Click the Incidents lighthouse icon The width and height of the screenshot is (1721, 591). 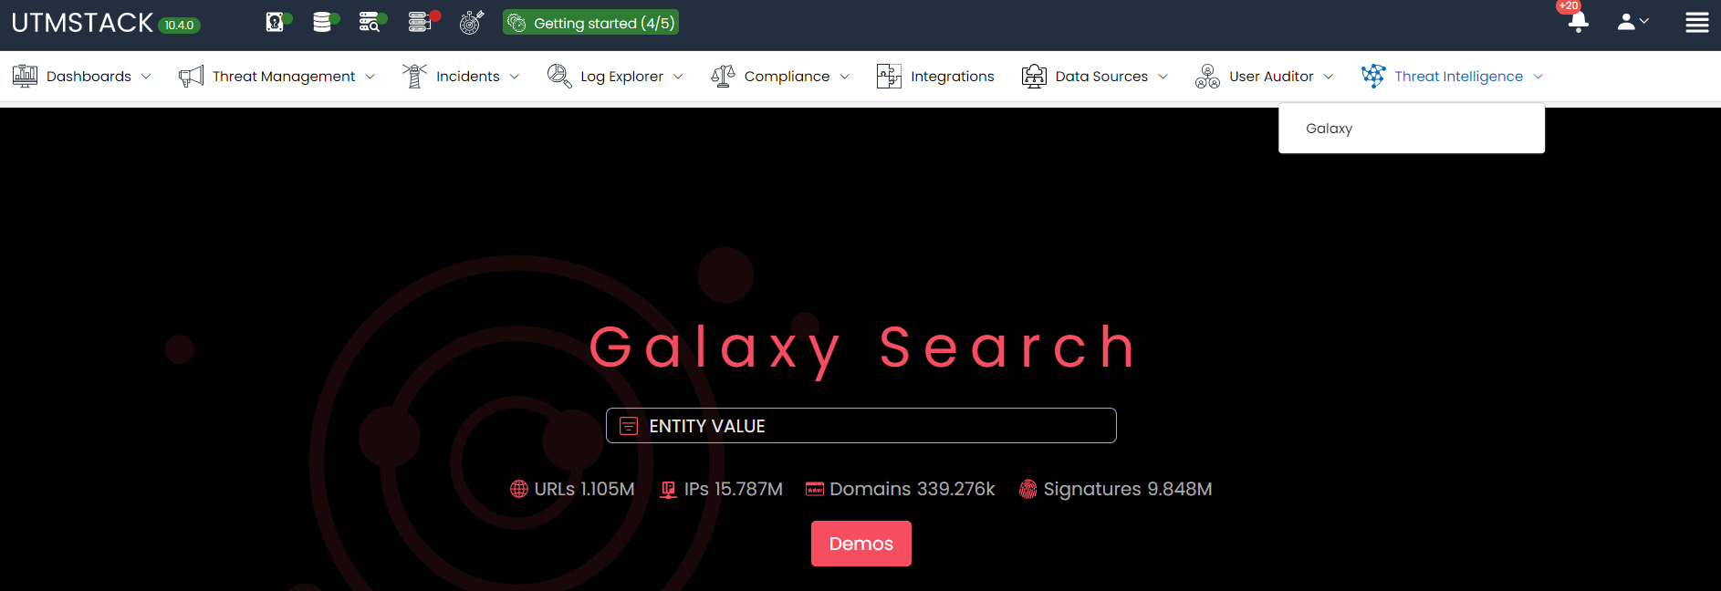pyautogui.click(x=414, y=76)
